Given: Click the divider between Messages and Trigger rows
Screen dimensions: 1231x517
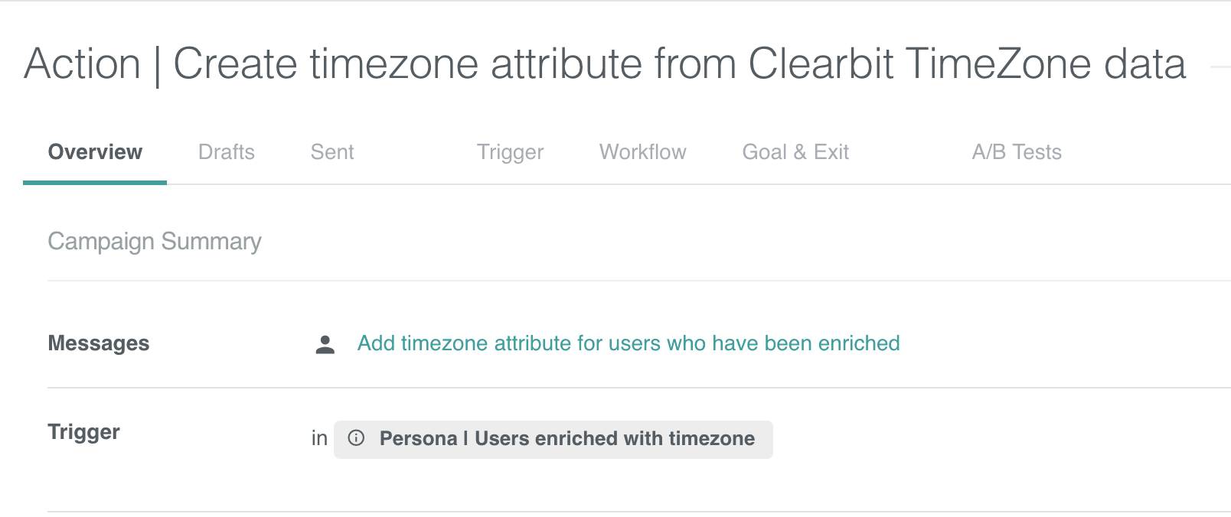Looking at the screenshot, I should tap(639, 388).
